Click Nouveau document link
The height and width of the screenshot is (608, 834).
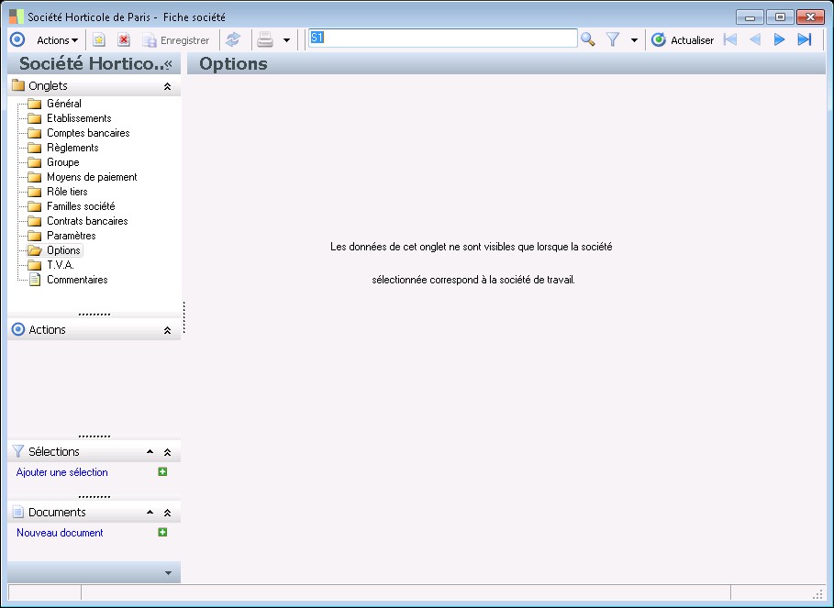pyautogui.click(x=60, y=533)
